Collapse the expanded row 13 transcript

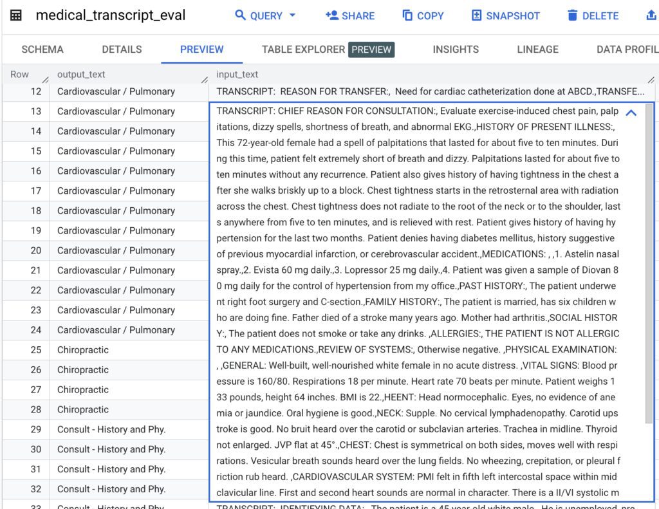tap(631, 113)
